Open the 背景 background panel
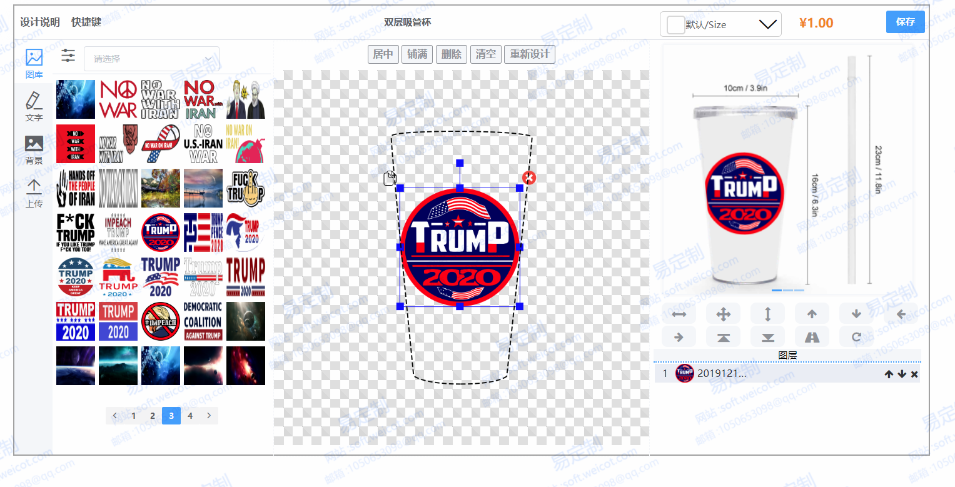955x487 pixels. [34, 150]
